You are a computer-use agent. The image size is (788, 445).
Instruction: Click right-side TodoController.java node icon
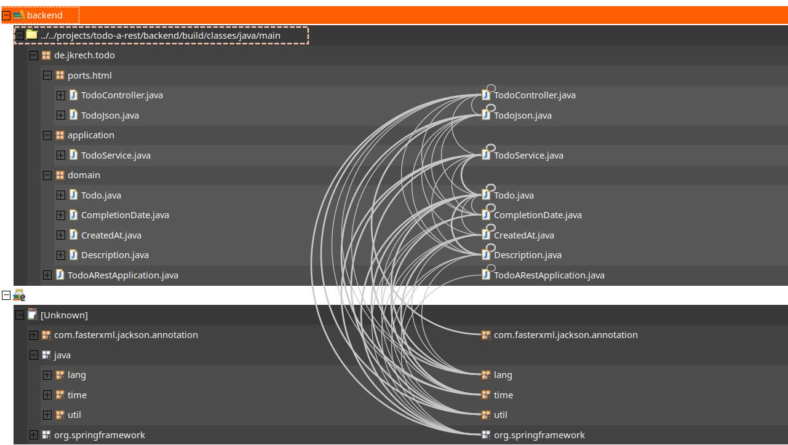486,95
